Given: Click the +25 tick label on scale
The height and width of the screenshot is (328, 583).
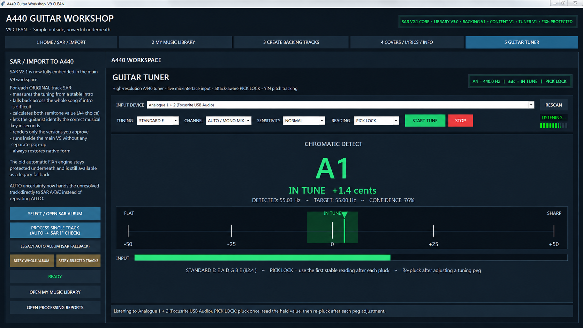Looking at the screenshot, I should pyautogui.click(x=433, y=244).
